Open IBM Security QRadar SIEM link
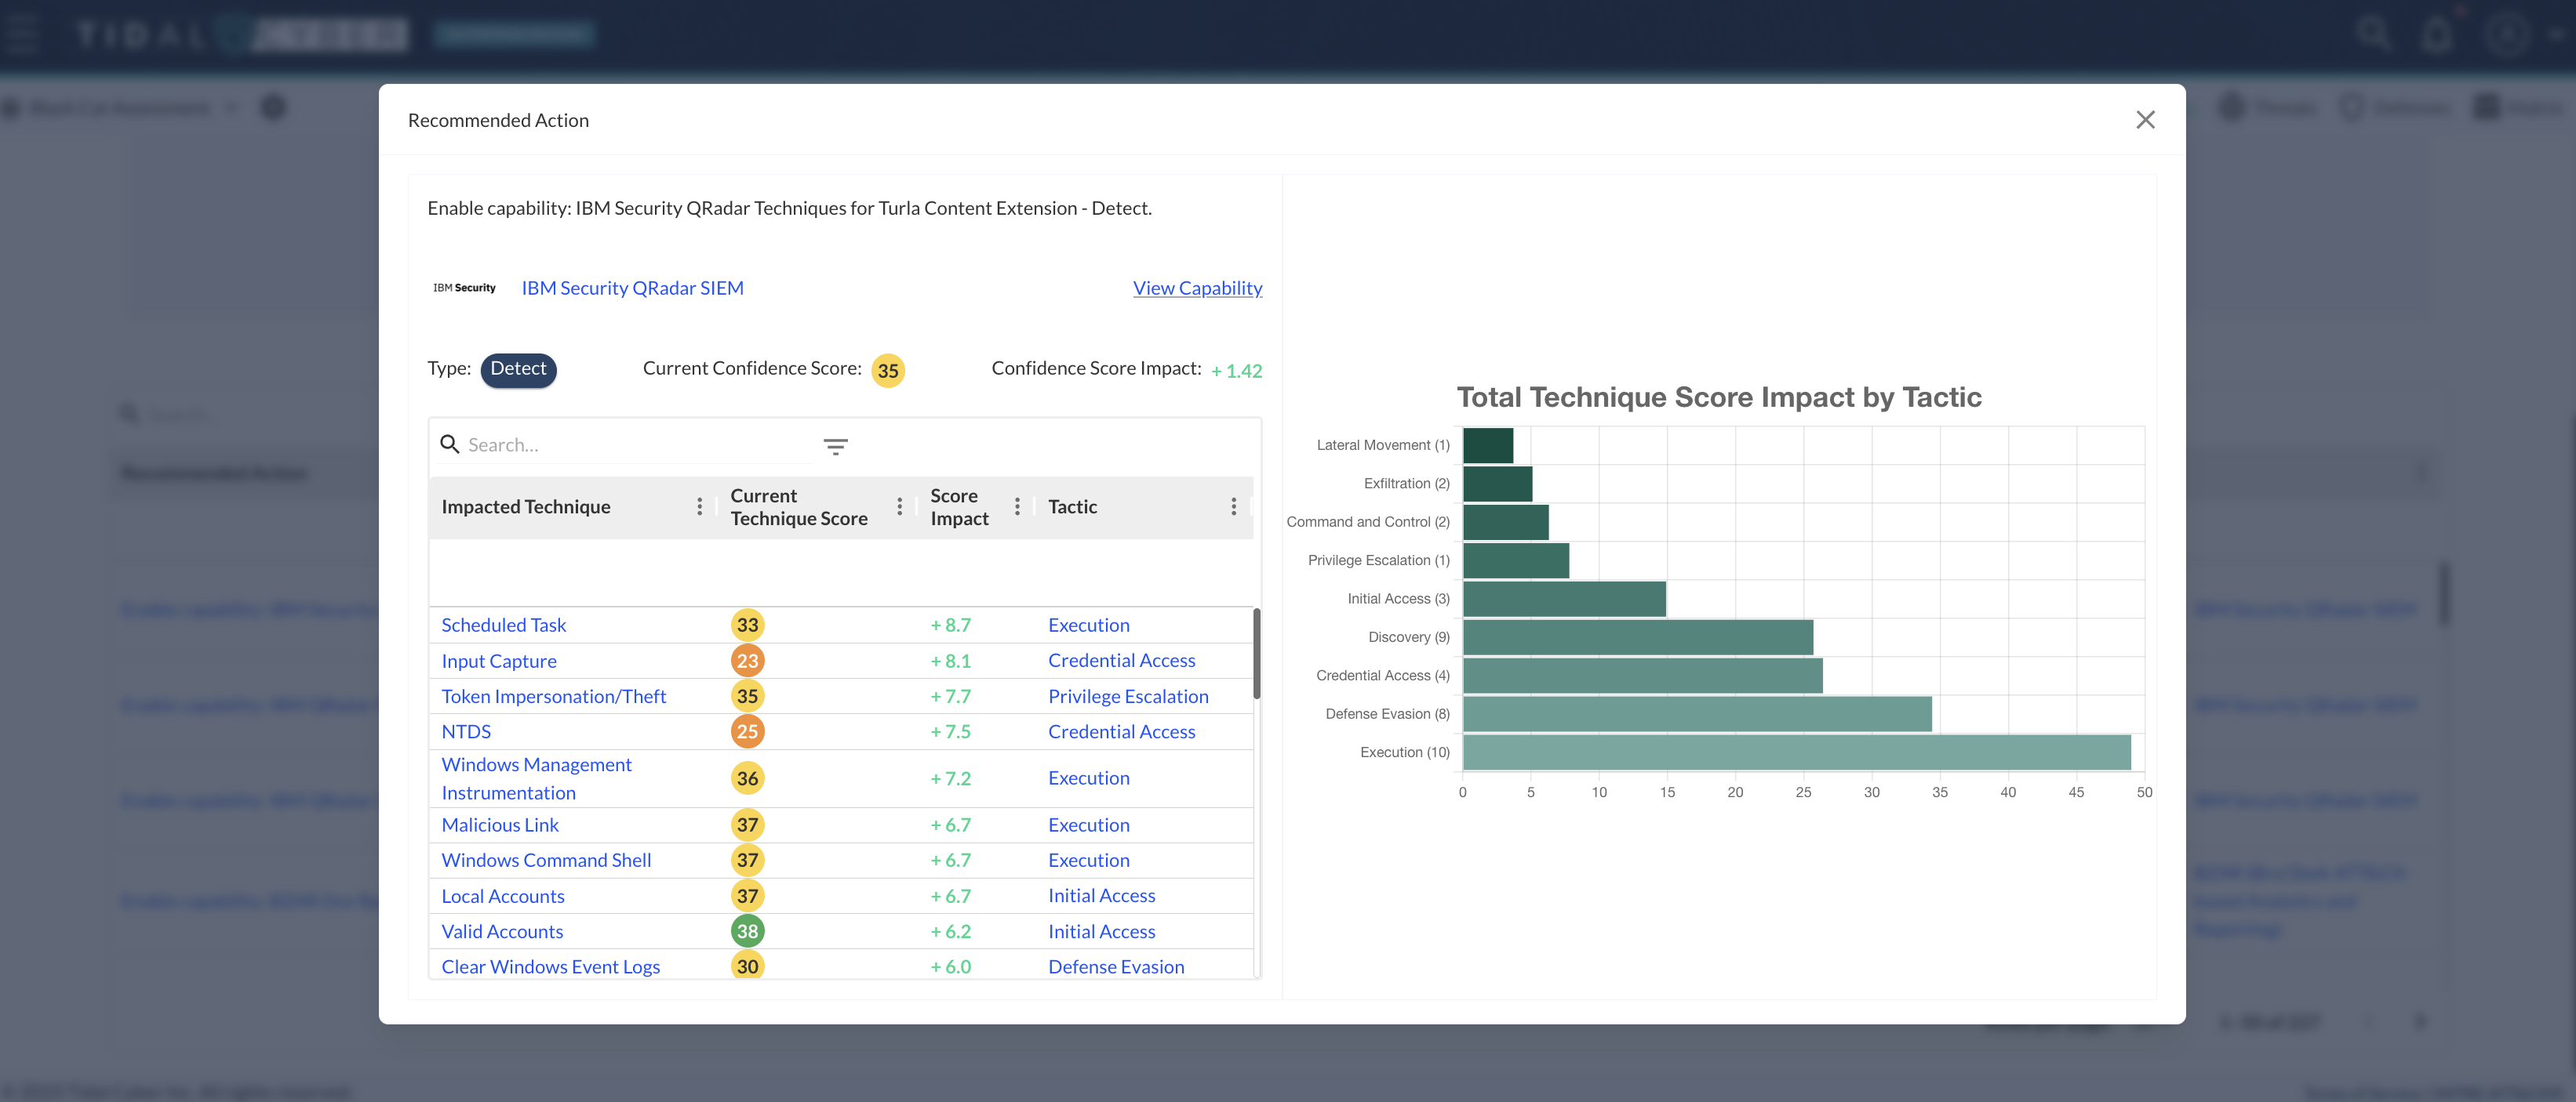The height and width of the screenshot is (1102, 2576). click(632, 288)
